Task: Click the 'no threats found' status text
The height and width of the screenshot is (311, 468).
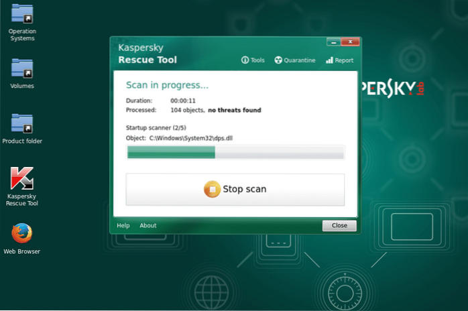Action: [234, 110]
